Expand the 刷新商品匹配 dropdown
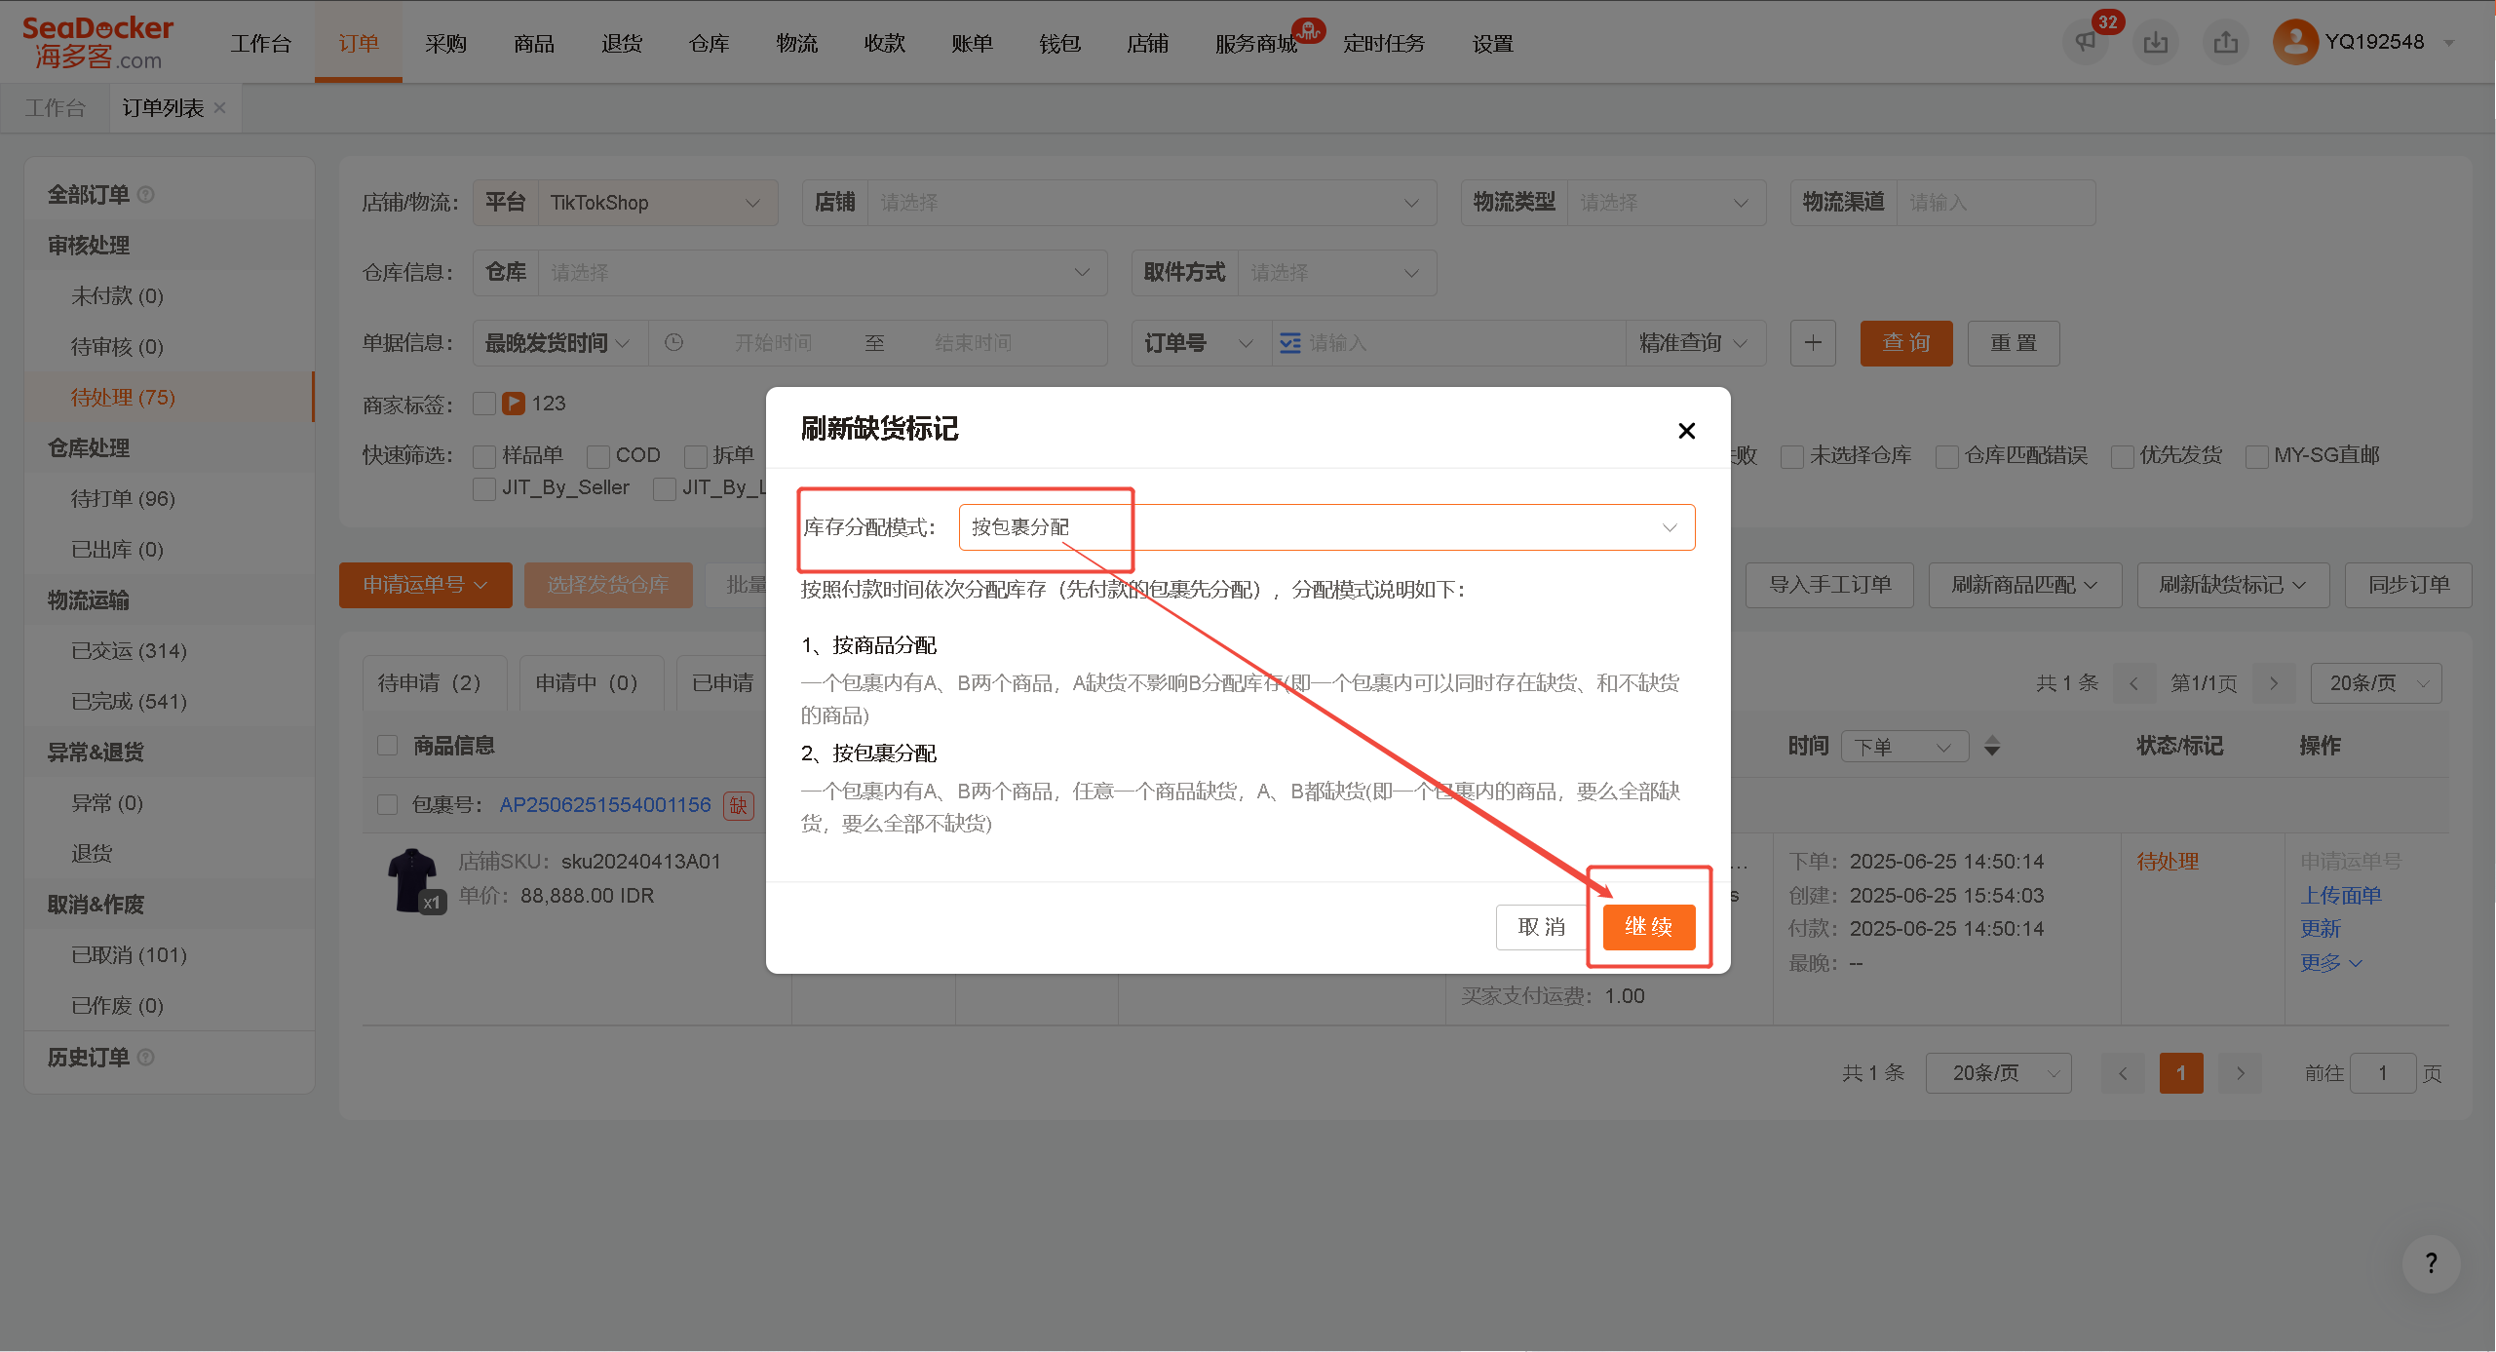 point(2024,585)
